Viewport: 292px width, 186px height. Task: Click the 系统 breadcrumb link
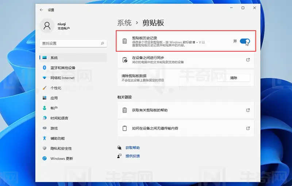pos(124,23)
